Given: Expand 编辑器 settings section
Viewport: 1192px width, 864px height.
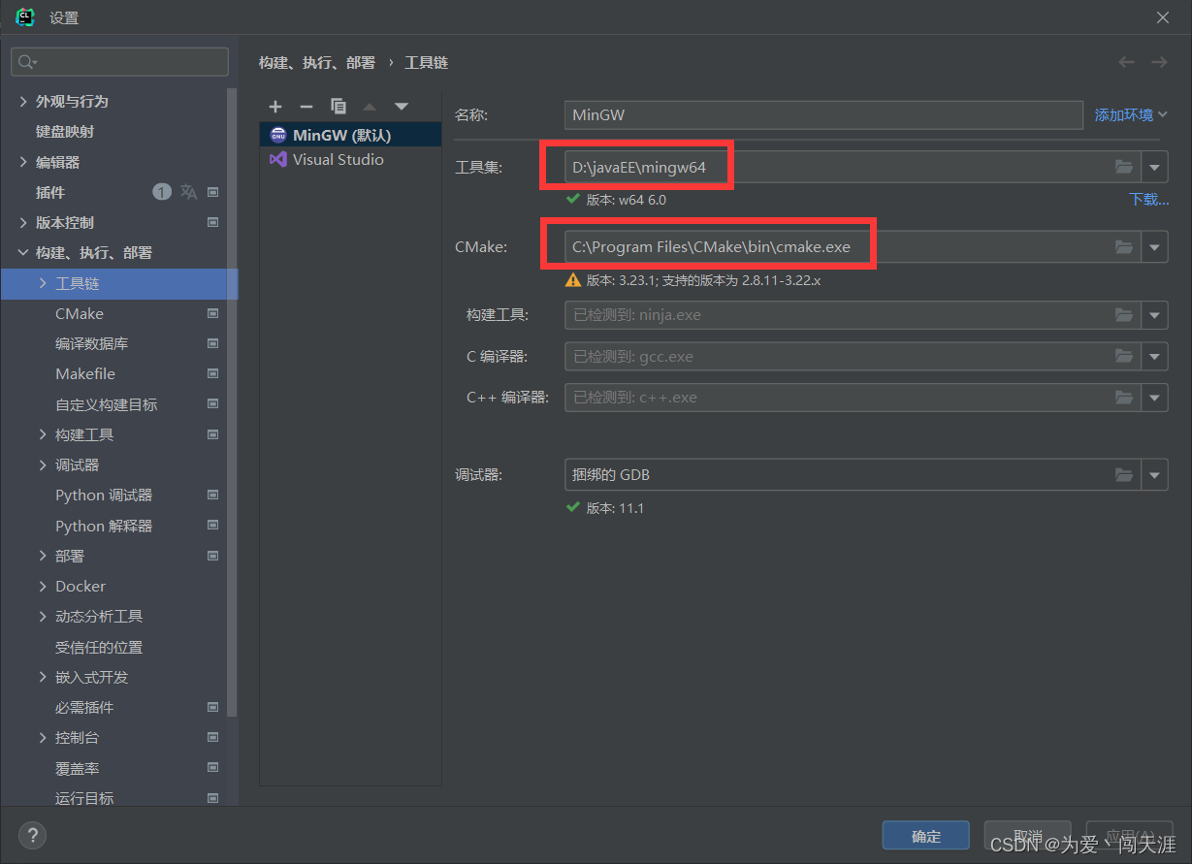Looking at the screenshot, I should pyautogui.click(x=23, y=162).
